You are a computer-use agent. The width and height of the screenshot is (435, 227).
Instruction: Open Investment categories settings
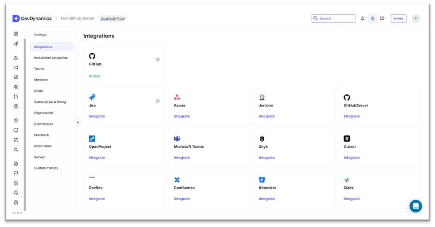pyautogui.click(x=51, y=57)
